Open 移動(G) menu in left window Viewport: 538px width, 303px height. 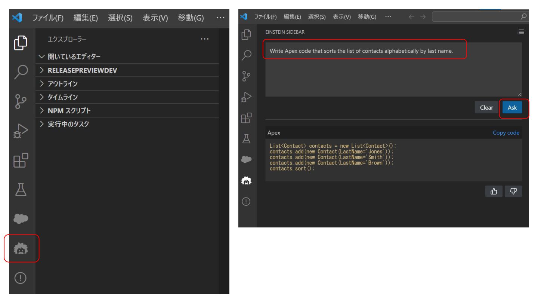(191, 17)
